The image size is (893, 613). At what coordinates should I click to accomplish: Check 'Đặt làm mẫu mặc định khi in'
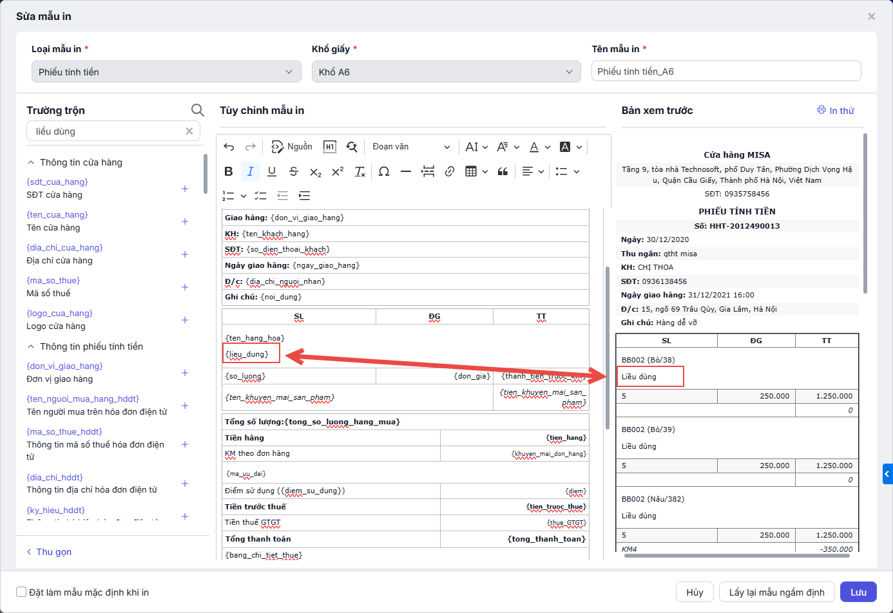21,592
